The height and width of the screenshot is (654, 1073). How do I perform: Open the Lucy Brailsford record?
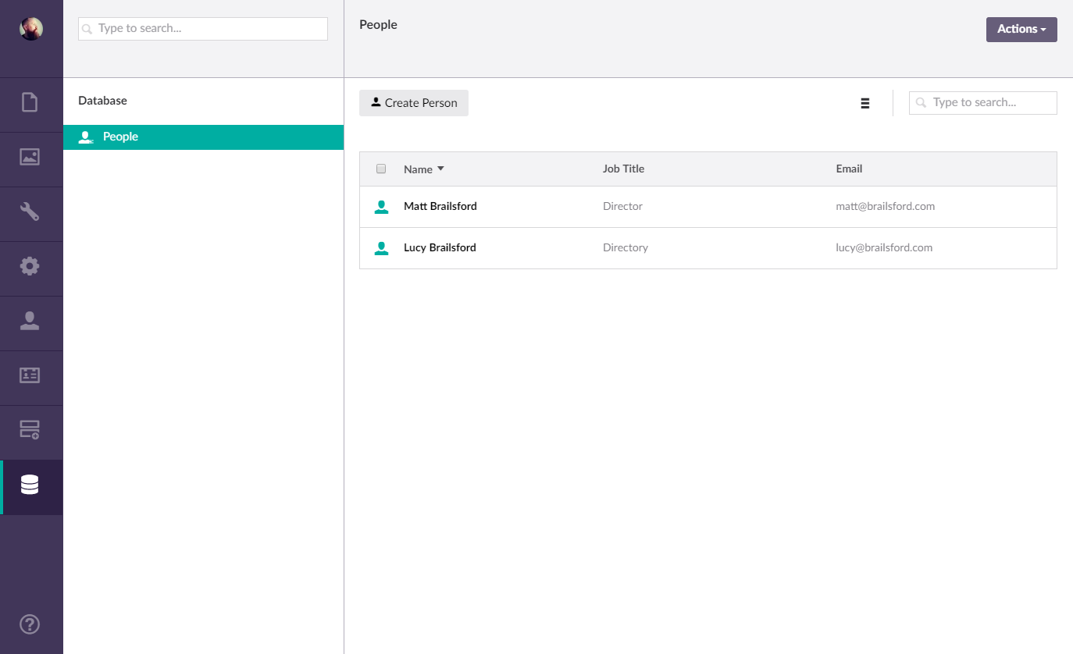coord(440,248)
